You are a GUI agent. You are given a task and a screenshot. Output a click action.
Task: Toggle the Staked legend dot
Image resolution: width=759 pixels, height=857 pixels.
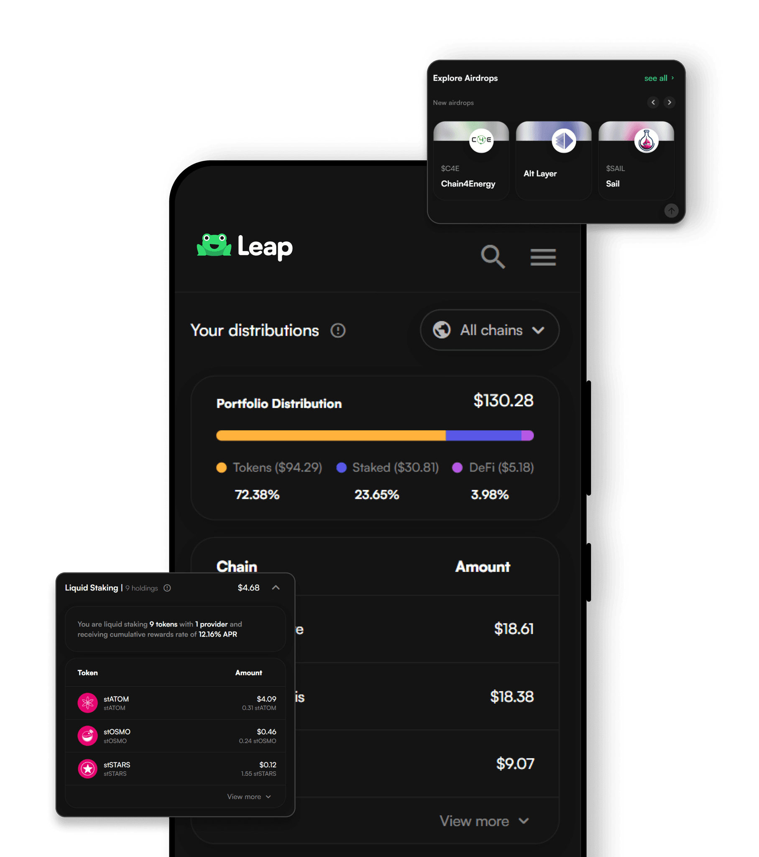342,467
